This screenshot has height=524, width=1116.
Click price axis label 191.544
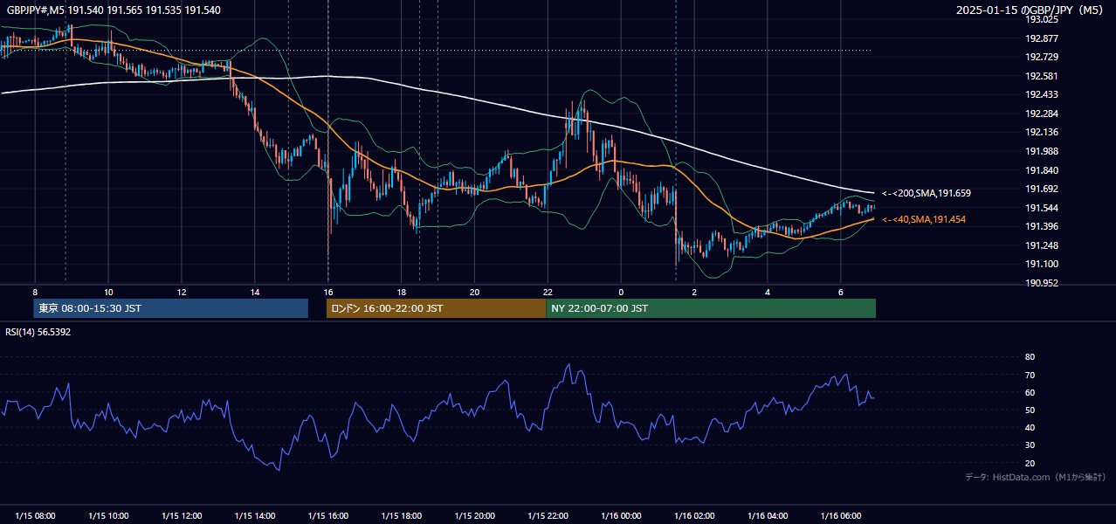point(1042,208)
